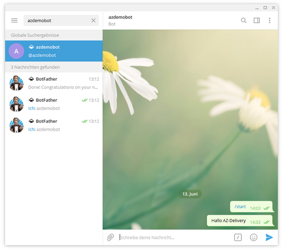Open the emoji picker smiley
Screen dimensions: 284x252
click(x=254, y=237)
